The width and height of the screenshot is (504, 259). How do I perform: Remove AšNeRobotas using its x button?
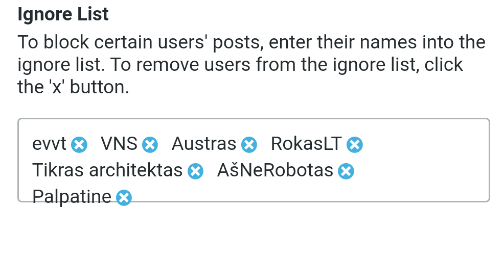(346, 171)
